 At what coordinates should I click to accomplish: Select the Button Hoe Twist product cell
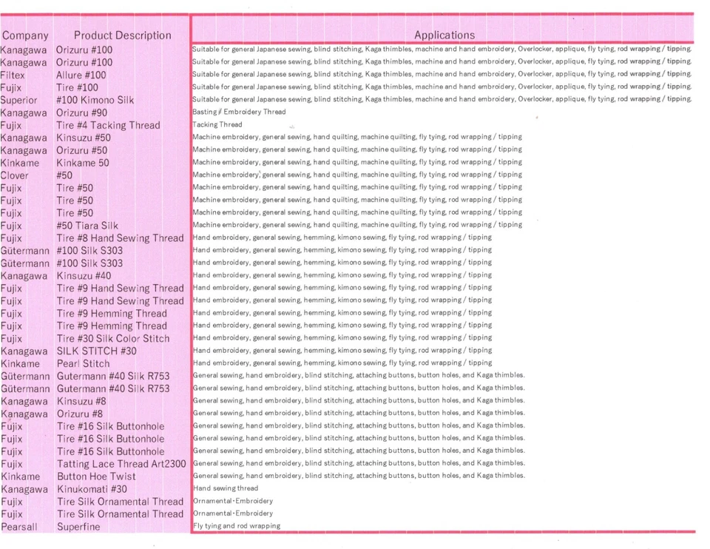[96, 476]
